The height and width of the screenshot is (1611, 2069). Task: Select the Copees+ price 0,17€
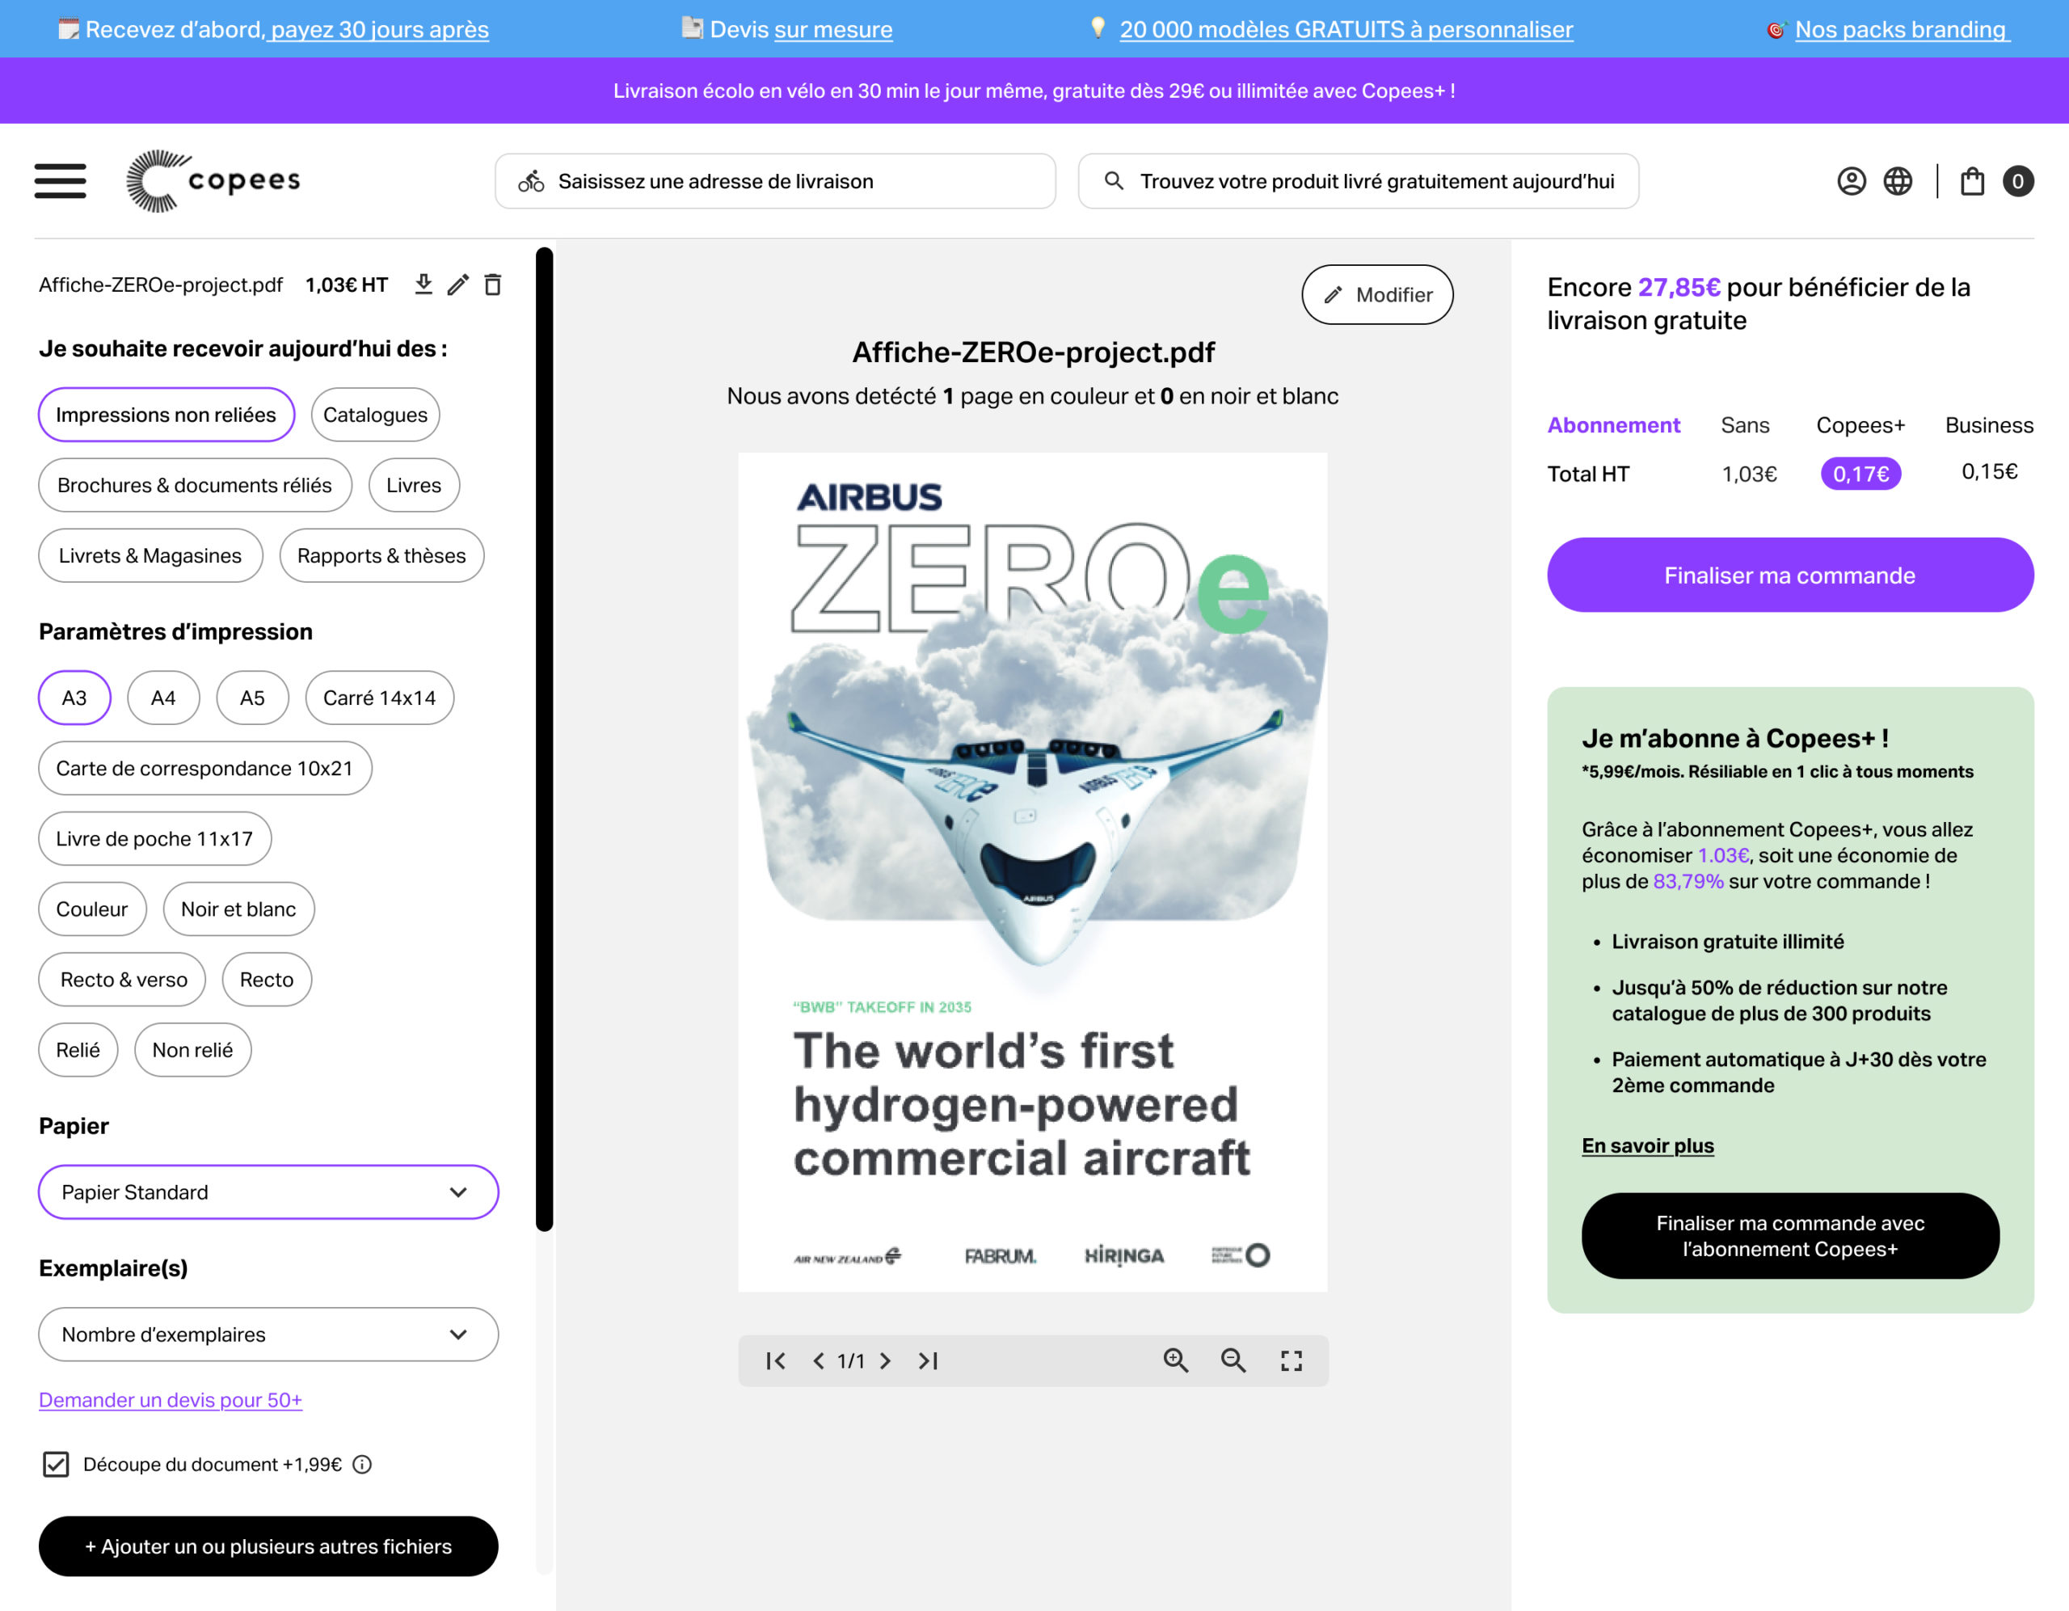tap(1860, 474)
